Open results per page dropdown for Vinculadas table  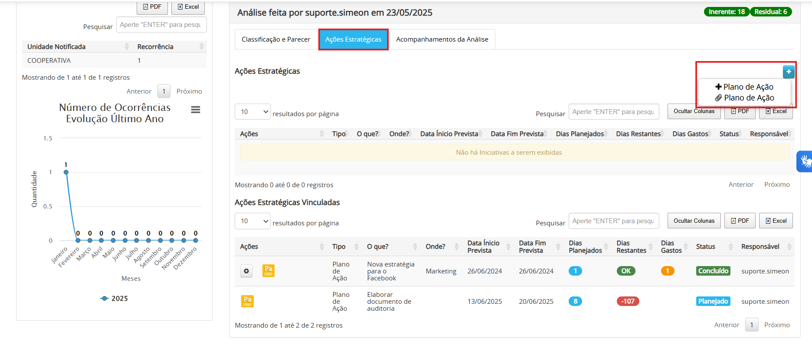pos(252,221)
